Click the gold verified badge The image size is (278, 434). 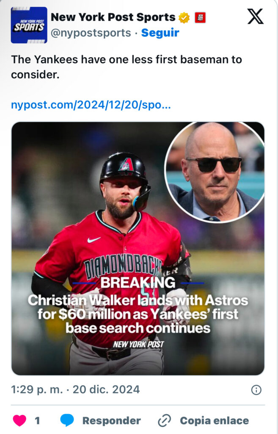click(184, 17)
